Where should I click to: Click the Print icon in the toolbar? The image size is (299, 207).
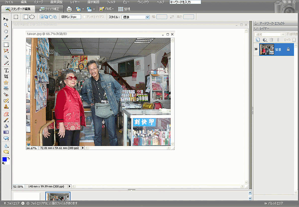point(69,9)
